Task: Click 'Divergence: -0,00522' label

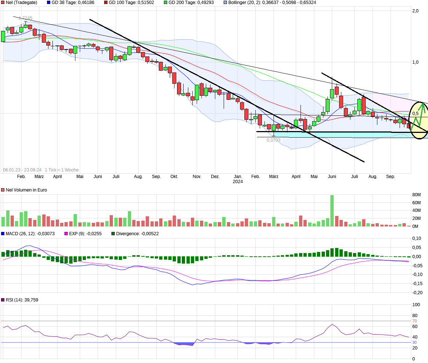Action: [137, 234]
